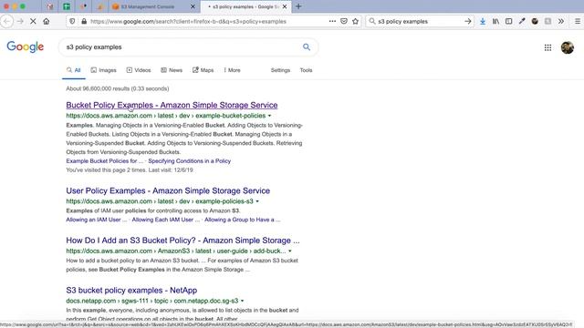
Task: Open the Downloads arrow icon
Action: click(x=483, y=21)
